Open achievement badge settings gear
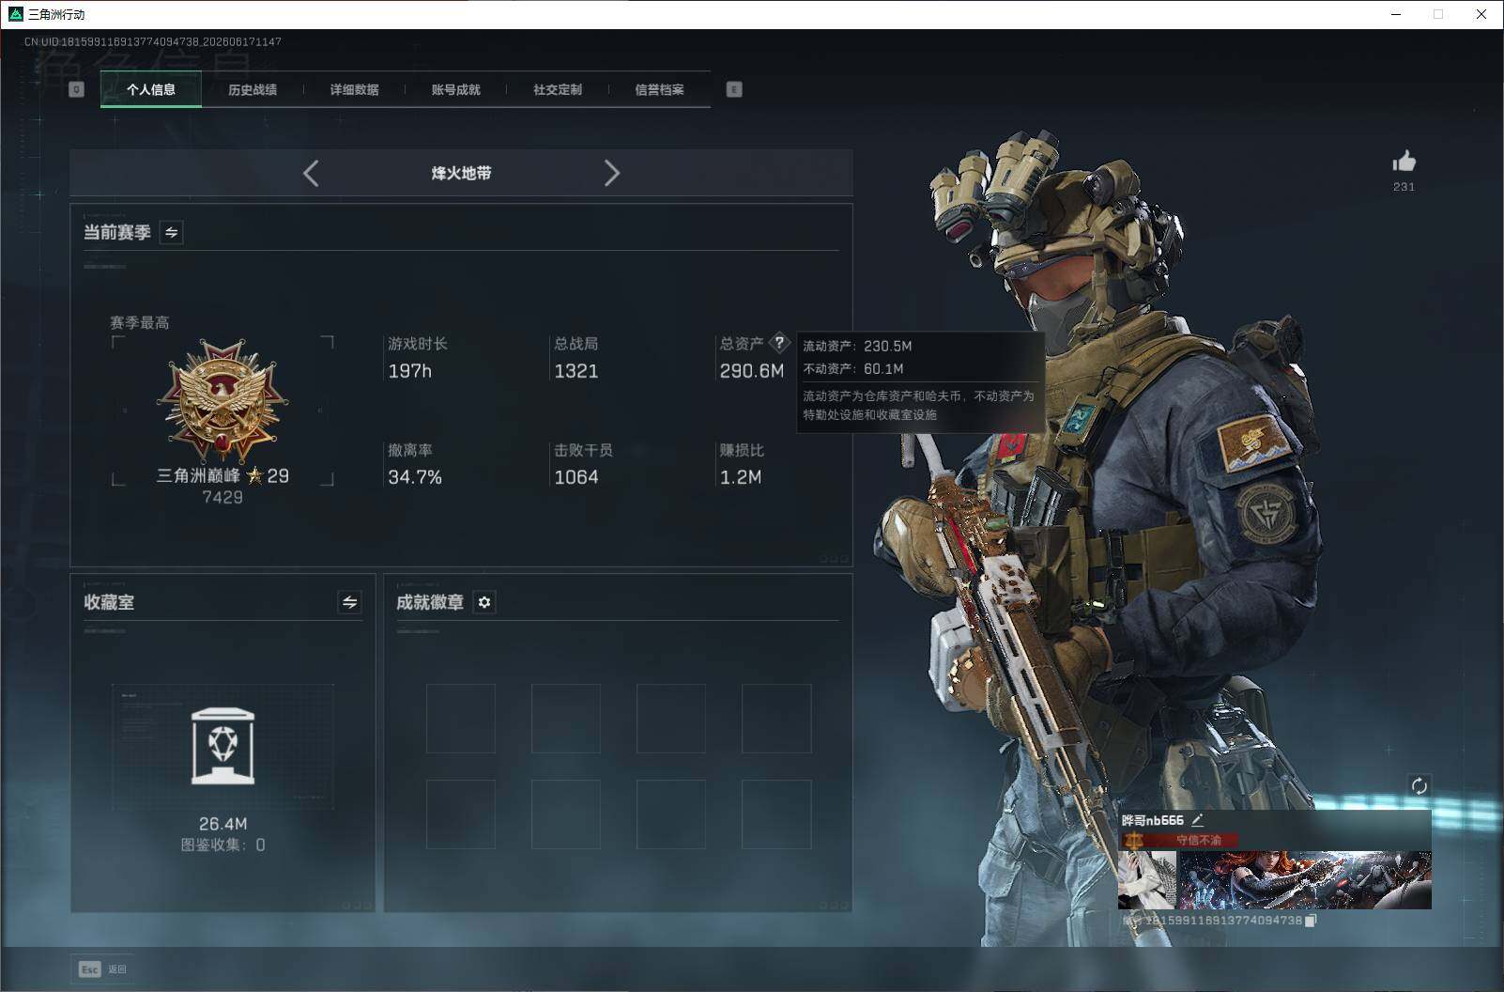This screenshot has width=1504, height=992. pos(484,602)
